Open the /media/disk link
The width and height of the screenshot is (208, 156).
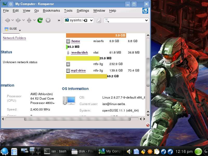pos(79,53)
